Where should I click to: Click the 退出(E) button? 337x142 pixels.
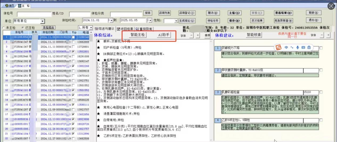pyautogui.click(x=313, y=20)
